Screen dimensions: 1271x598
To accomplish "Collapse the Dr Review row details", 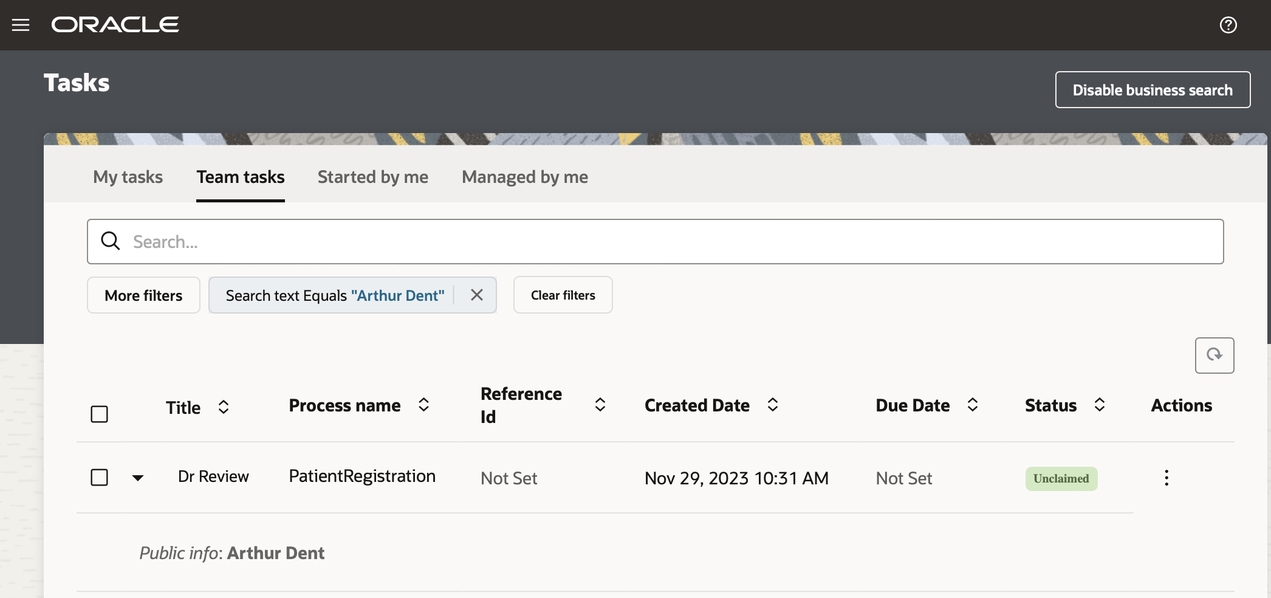I will [138, 478].
